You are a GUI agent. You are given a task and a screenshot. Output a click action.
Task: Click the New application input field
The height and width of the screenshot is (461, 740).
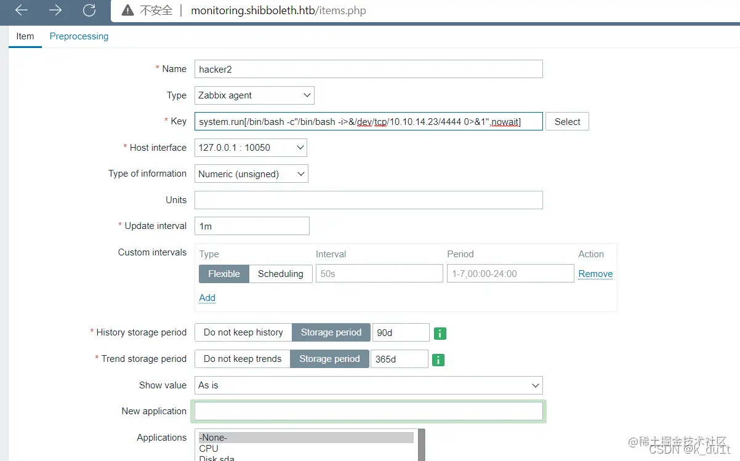[368, 411]
